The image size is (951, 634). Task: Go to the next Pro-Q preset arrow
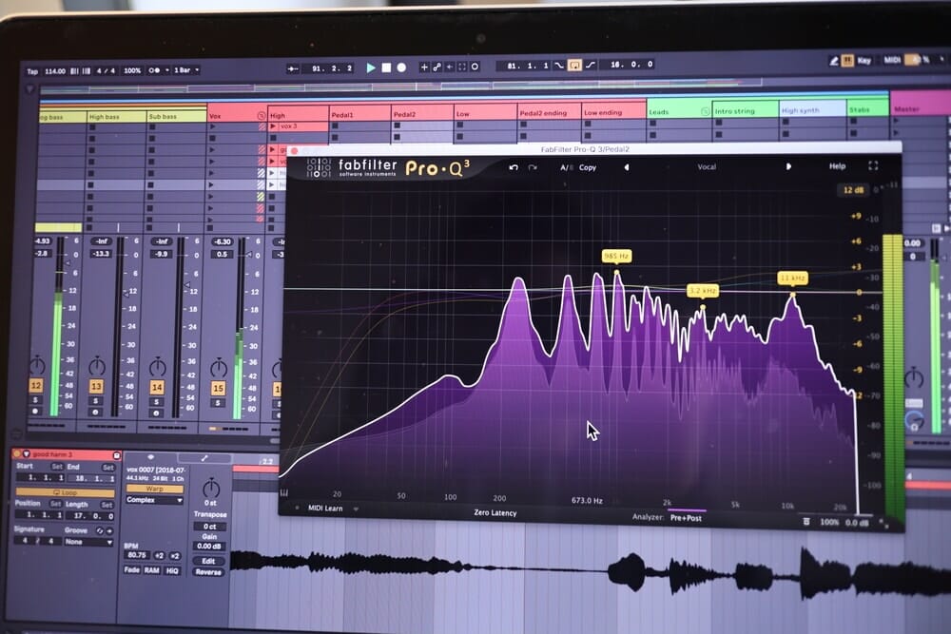tap(787, 166)
